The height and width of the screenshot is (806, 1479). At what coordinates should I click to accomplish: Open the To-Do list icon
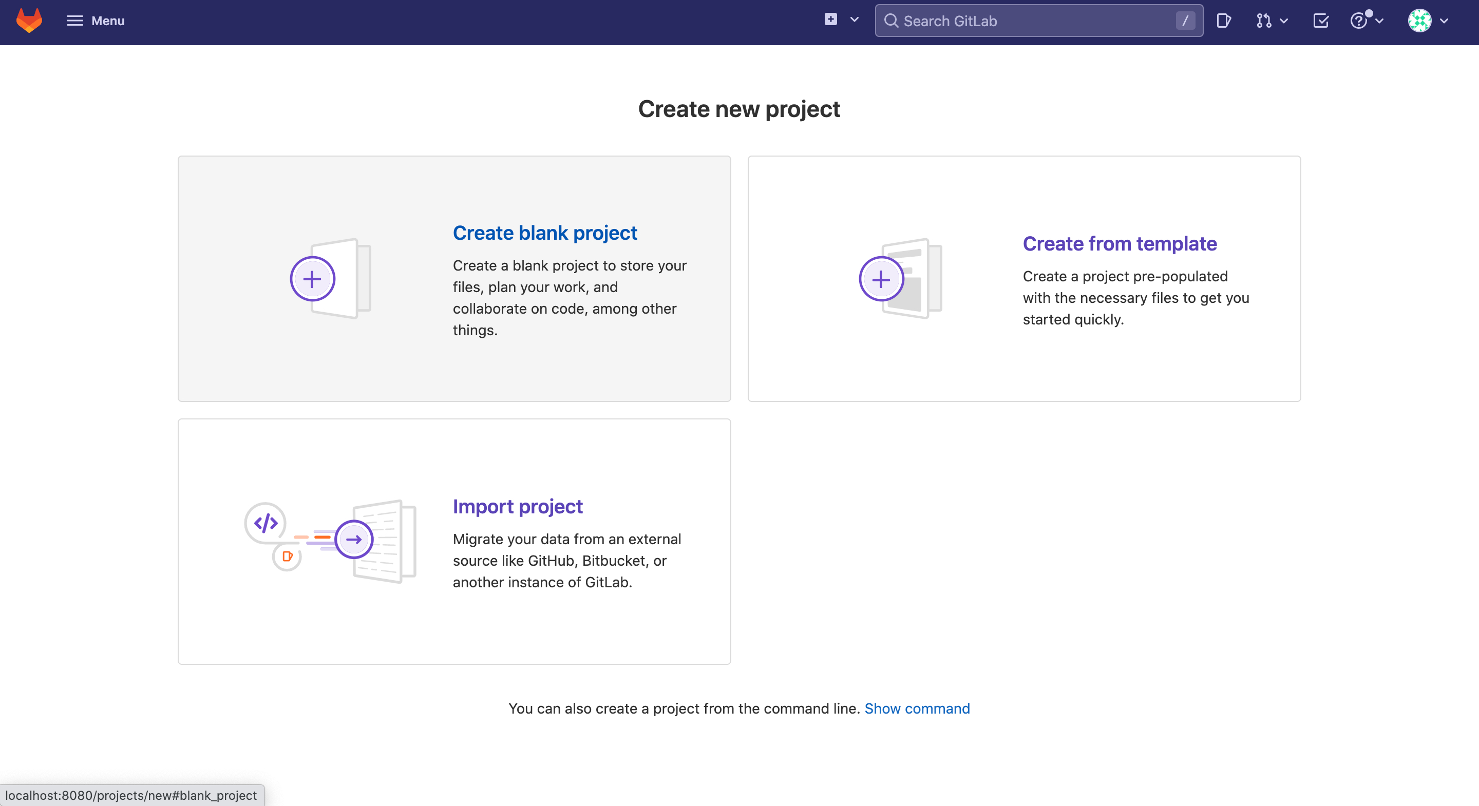[x=1320, y=21]
